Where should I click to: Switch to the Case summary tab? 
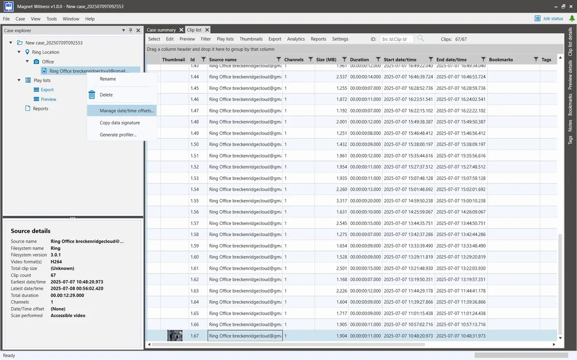162,30
